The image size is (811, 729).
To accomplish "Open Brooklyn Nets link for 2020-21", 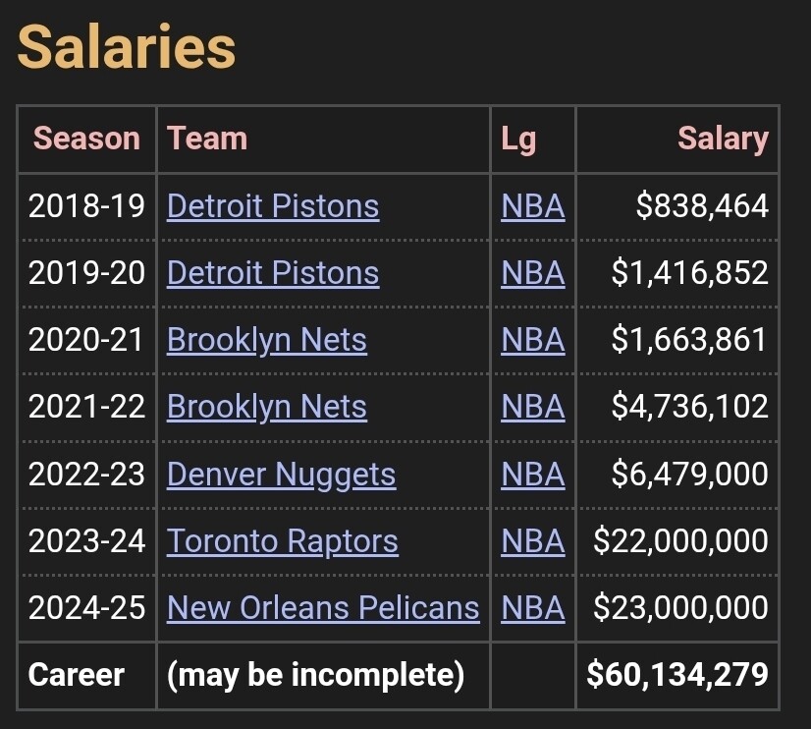I will pos(266,340).
